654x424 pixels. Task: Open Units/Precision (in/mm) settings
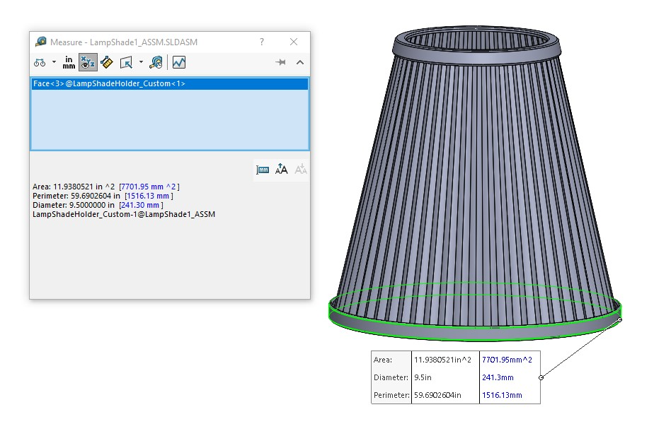(x=69, y=62)
